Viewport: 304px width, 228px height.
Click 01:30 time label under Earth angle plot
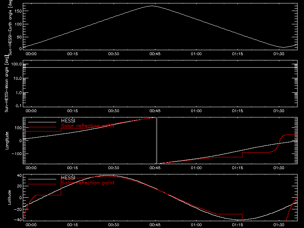[x=279, y=54]
